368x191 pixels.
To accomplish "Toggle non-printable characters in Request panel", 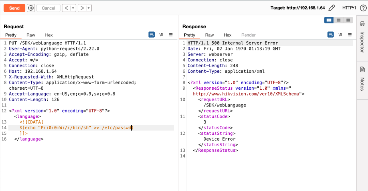I will pyautogui.click(x=161, y=35).
